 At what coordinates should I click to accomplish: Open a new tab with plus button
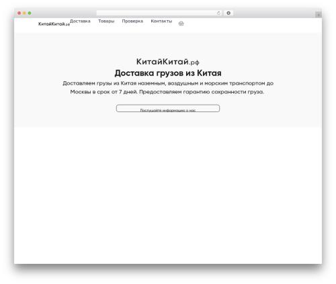tap(319, 15)
